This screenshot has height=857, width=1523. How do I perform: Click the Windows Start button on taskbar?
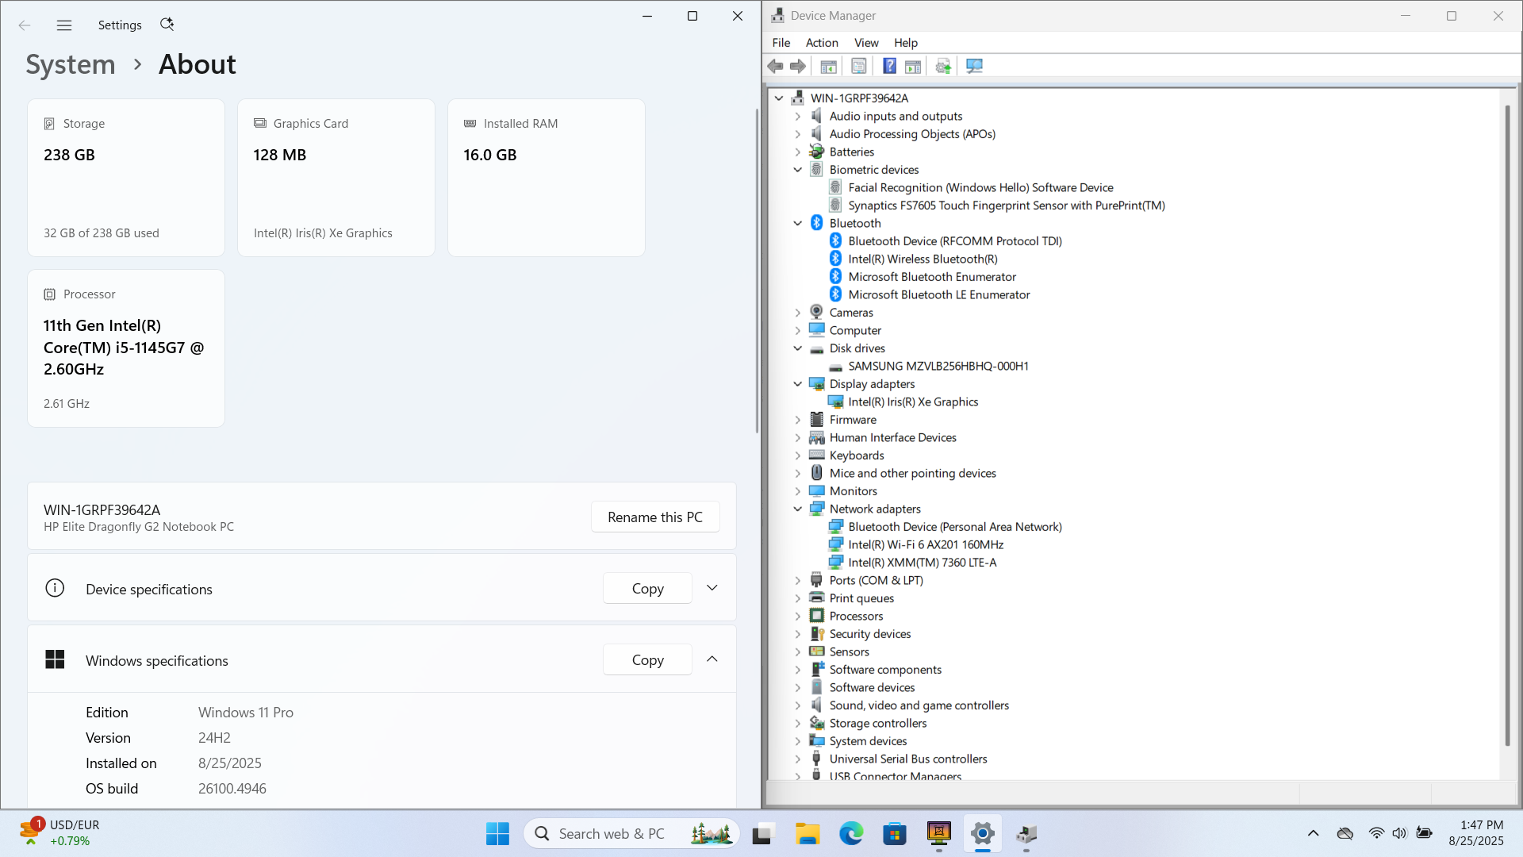point(497,834)
